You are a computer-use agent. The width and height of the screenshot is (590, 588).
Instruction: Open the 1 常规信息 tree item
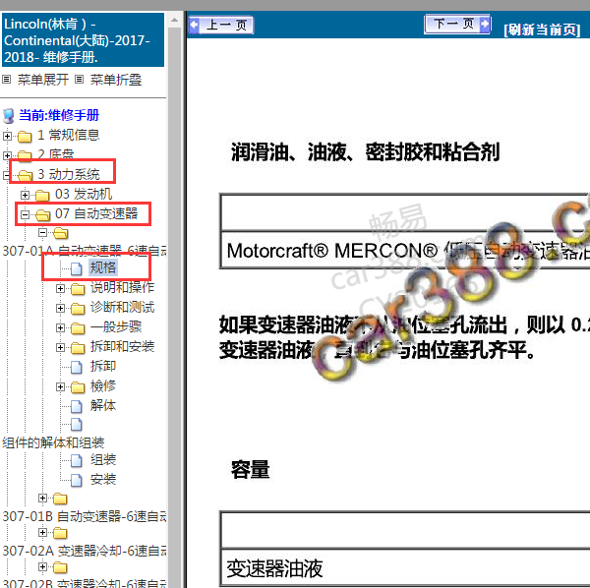[69, 135]
